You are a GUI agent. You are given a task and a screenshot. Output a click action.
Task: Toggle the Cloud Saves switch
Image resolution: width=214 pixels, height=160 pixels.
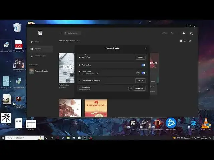pos(143,73)
